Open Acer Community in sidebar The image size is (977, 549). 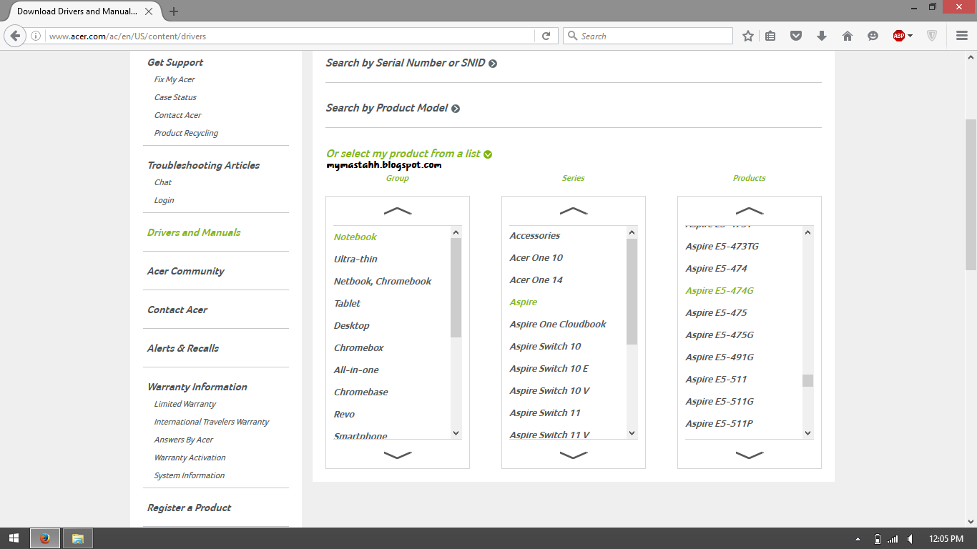(185, 271)
